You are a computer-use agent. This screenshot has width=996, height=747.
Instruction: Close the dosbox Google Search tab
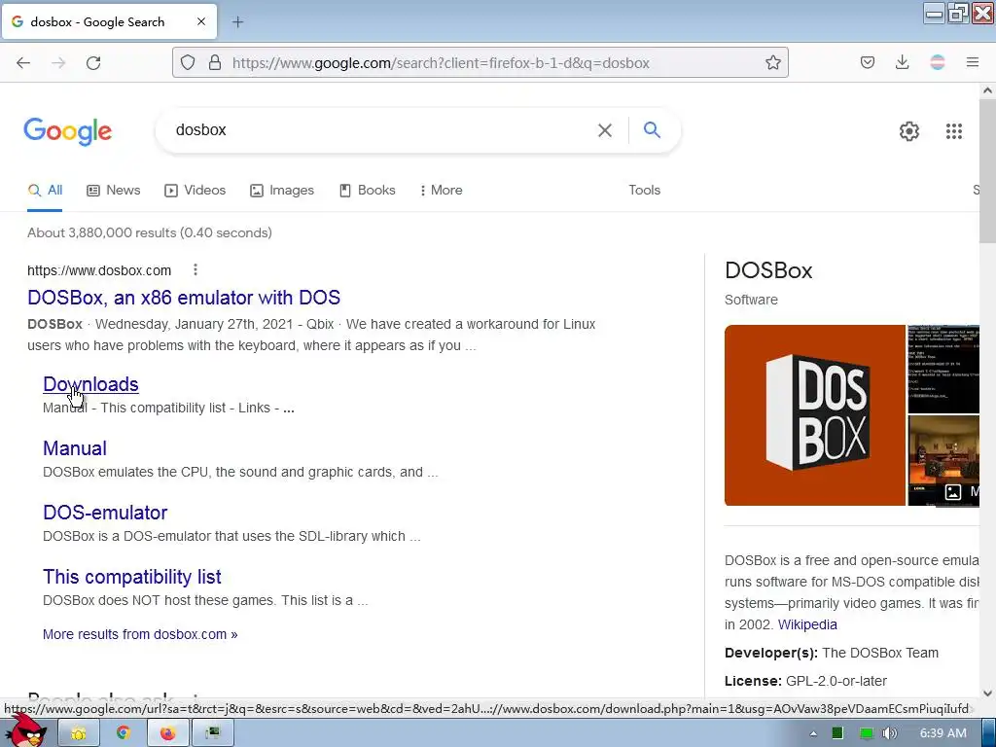pyautogui.click(x=201, y=21)
